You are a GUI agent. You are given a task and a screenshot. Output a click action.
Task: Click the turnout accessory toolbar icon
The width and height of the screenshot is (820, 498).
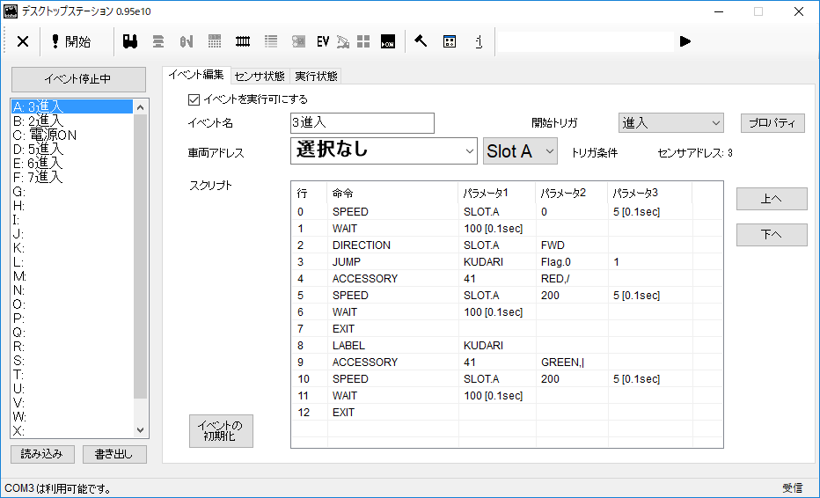click(x=187, y=41)
